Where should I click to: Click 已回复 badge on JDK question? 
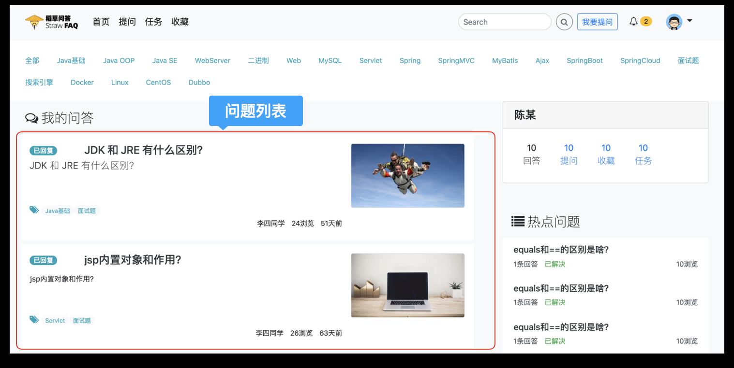coord(44,151)
